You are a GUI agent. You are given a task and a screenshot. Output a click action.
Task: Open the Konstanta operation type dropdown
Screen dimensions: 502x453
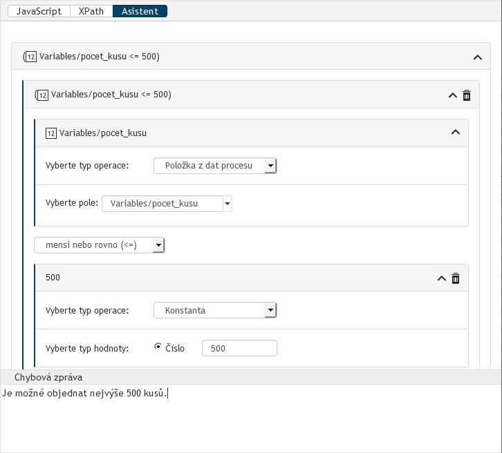tap(215, 310)
